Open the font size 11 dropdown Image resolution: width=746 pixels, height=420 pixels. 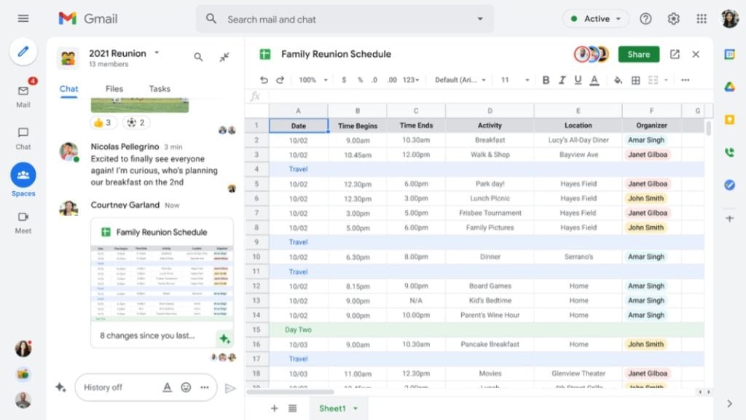(x=515, y=80)
